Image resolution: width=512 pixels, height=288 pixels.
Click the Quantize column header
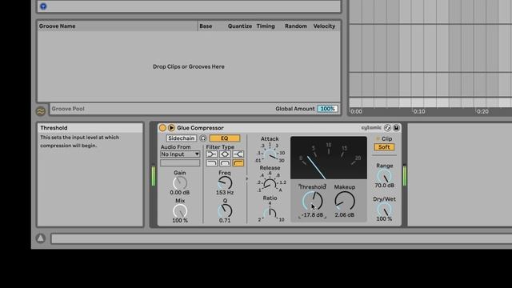point(240,26)
